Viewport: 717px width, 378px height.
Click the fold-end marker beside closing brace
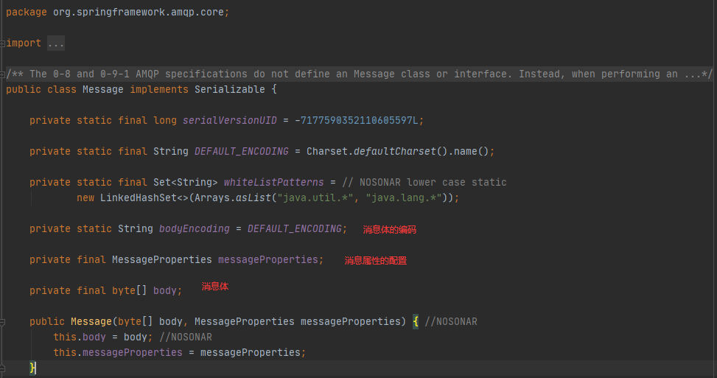[2, 368]
